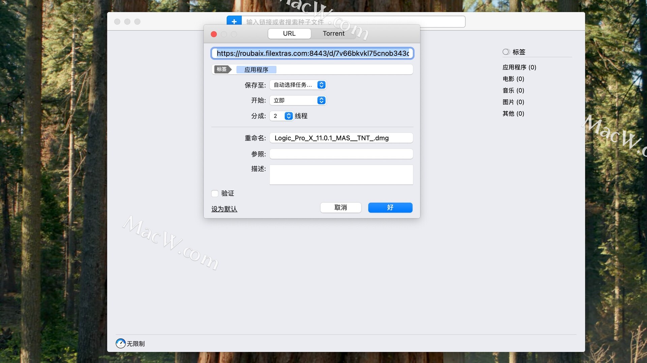Image resolution: width=647 pixels, height=363 pixels.
Task: Click the thread count stepper
Action: point(288,116)
